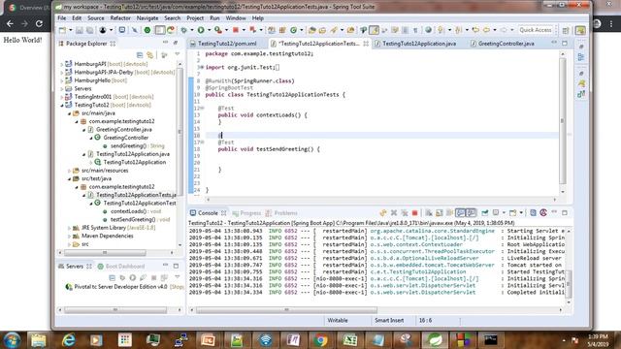621x349 pixels.
Task: Click Remove All Terminated Launches in Console
Action: [x=404, y=213]
